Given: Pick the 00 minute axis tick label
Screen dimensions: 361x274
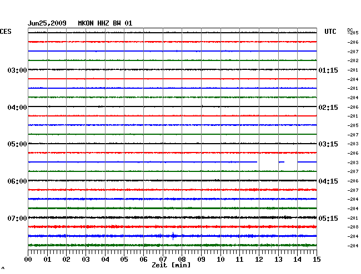Looking at the screenshot, I should (28, 260).
